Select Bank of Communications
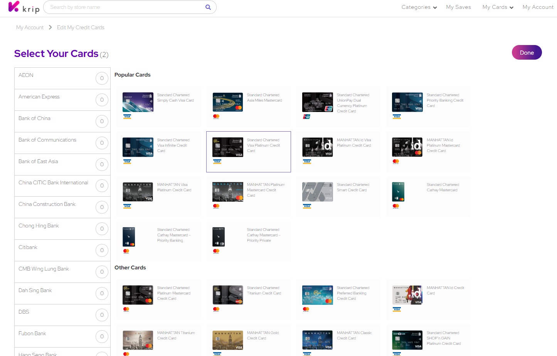The height and width of the screenshot is (356, 557). [x=62, y=143]
